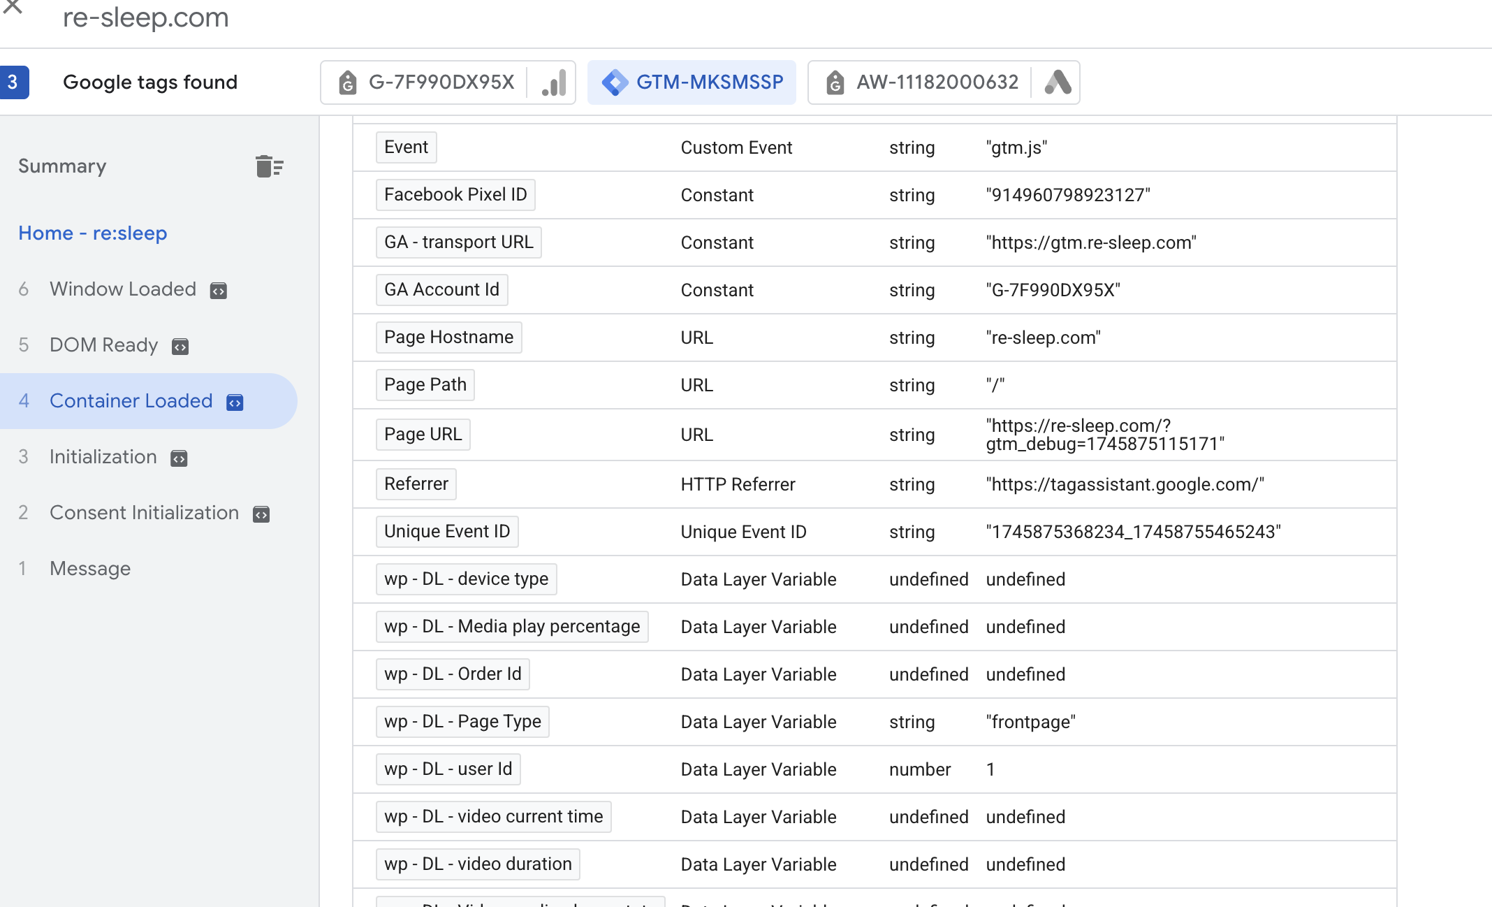Select the AW-11182000632 tag tab
Viewport: 1492px width, 907px height.
click(x=944, y=82)
